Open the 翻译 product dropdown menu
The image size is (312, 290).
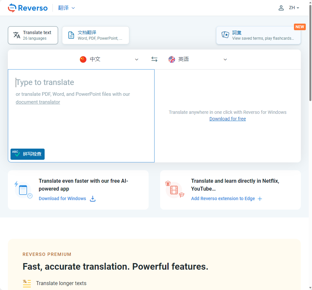click(66, 8)
